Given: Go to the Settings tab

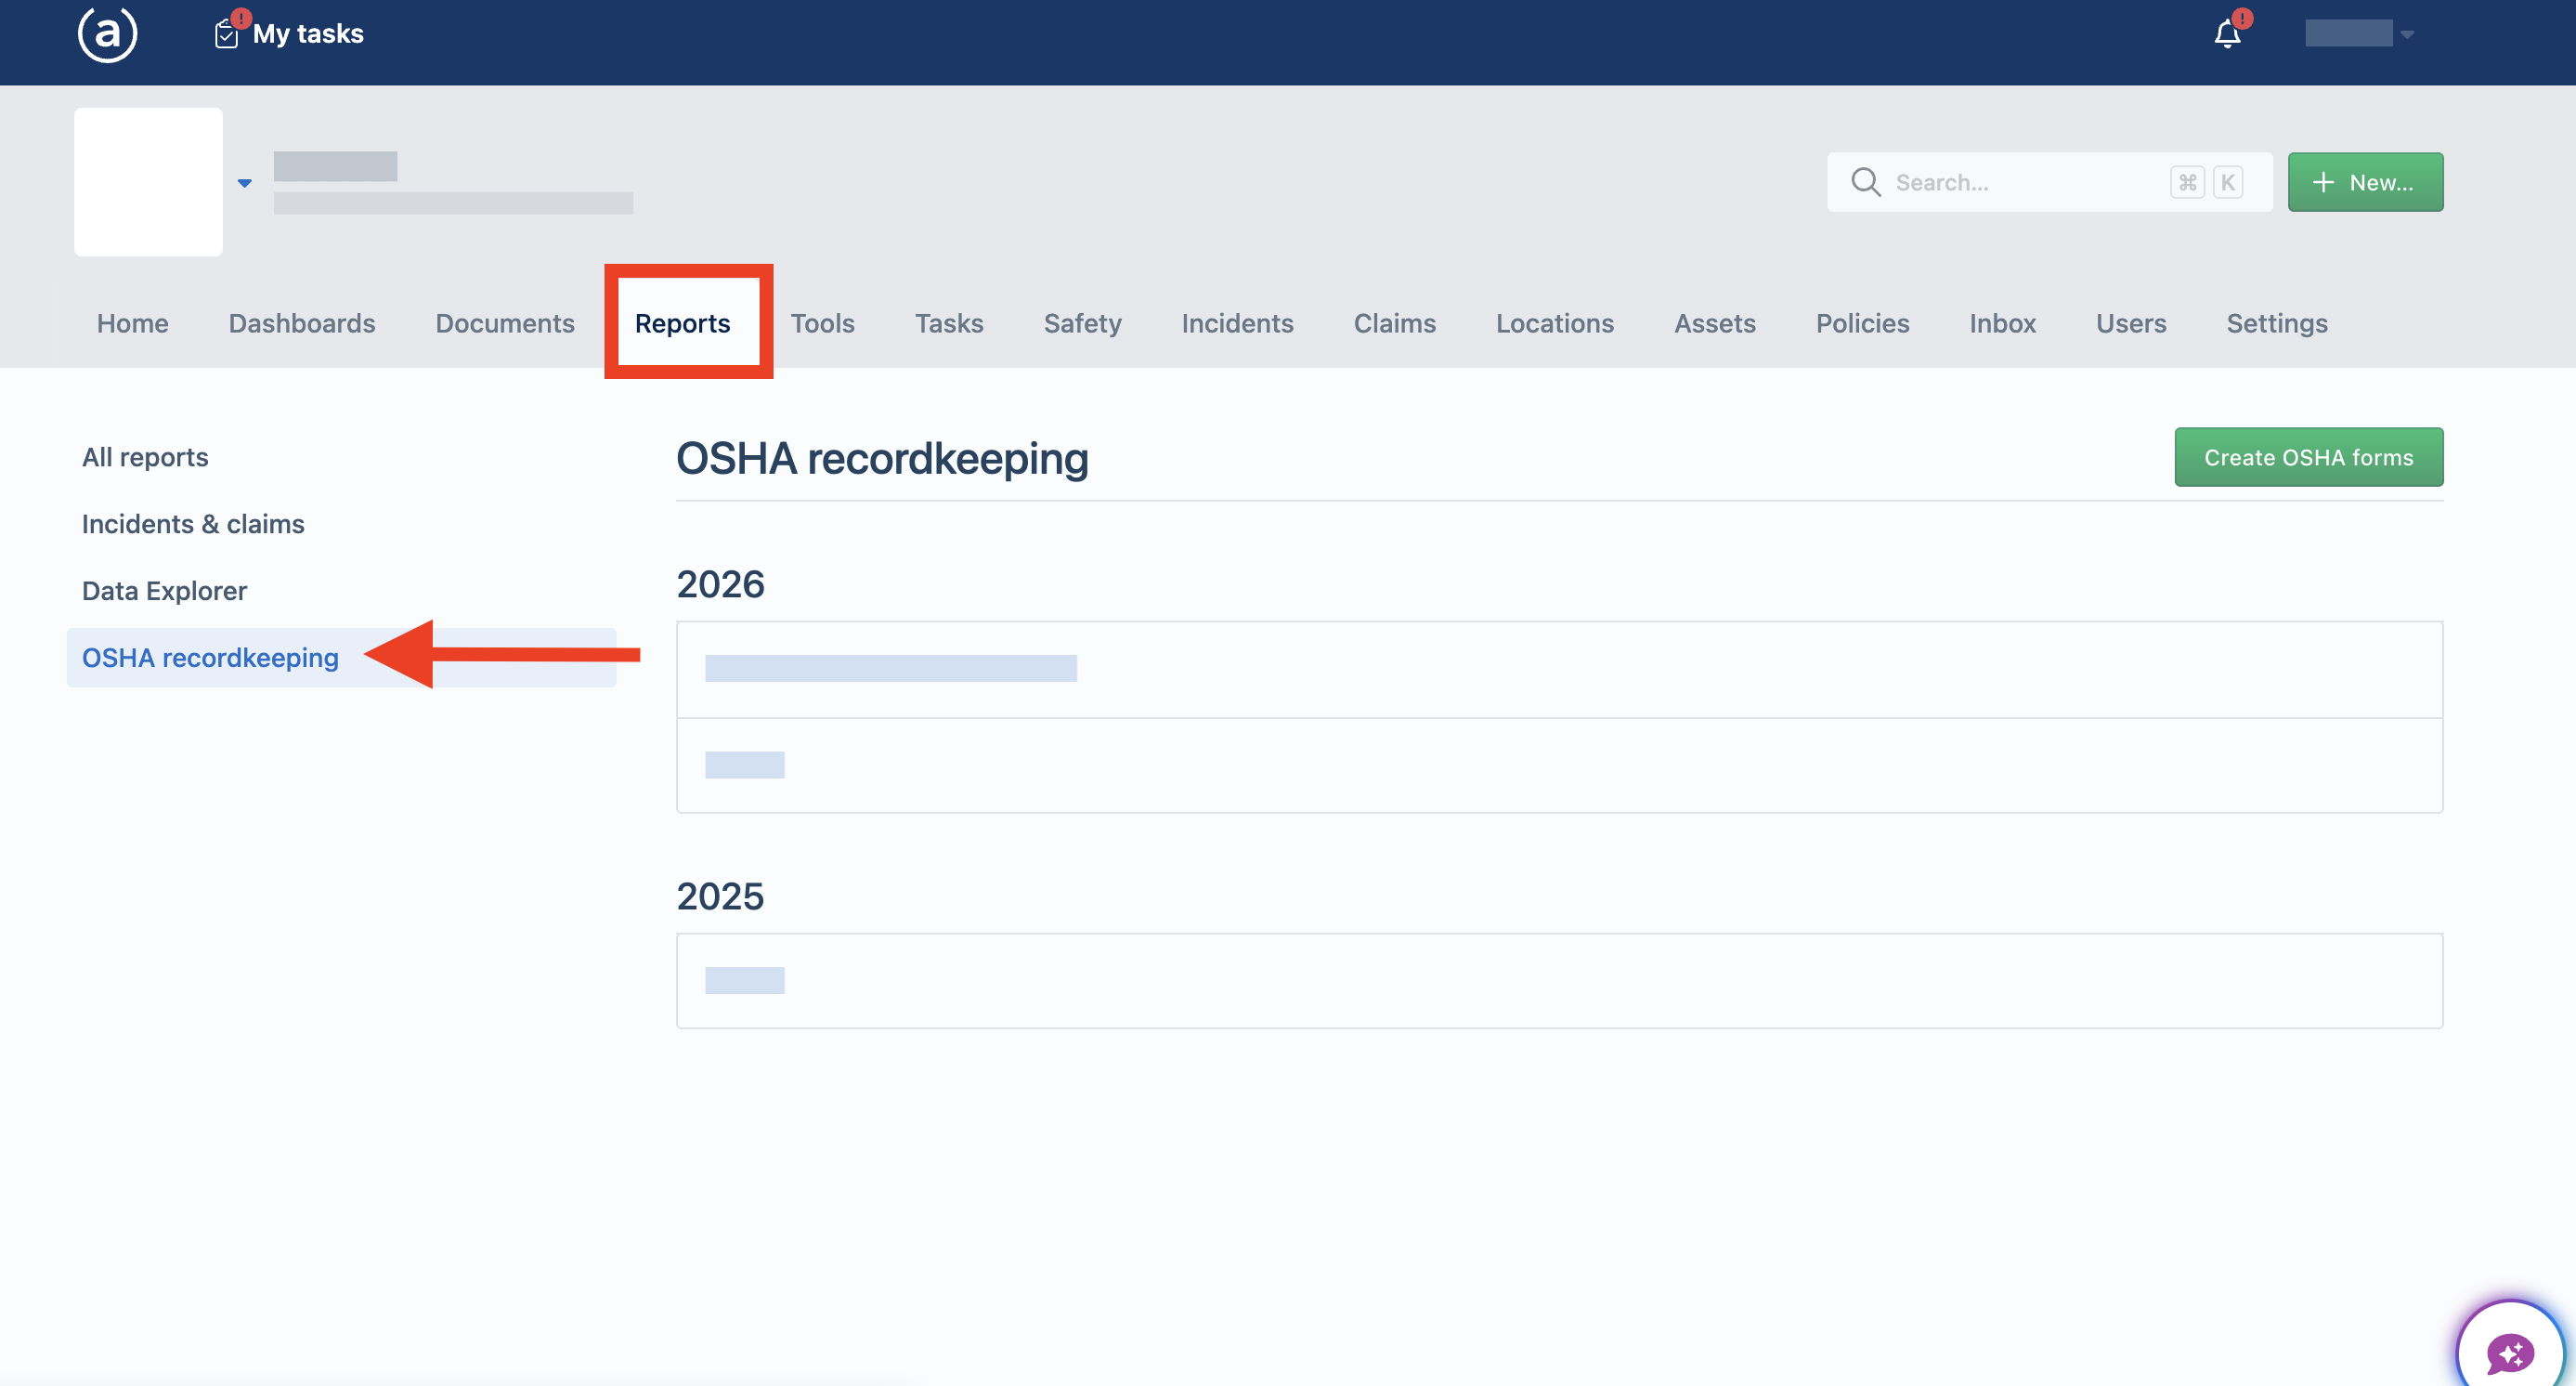Looking at the screenshot, I should (x=2276, y=323).
